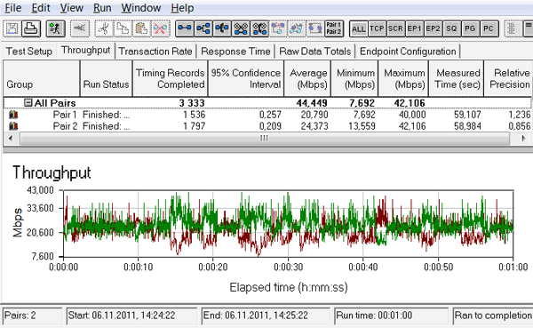Select the Pair 2 row label
This screenshot has height=328, width=533.
pos(65,126)
